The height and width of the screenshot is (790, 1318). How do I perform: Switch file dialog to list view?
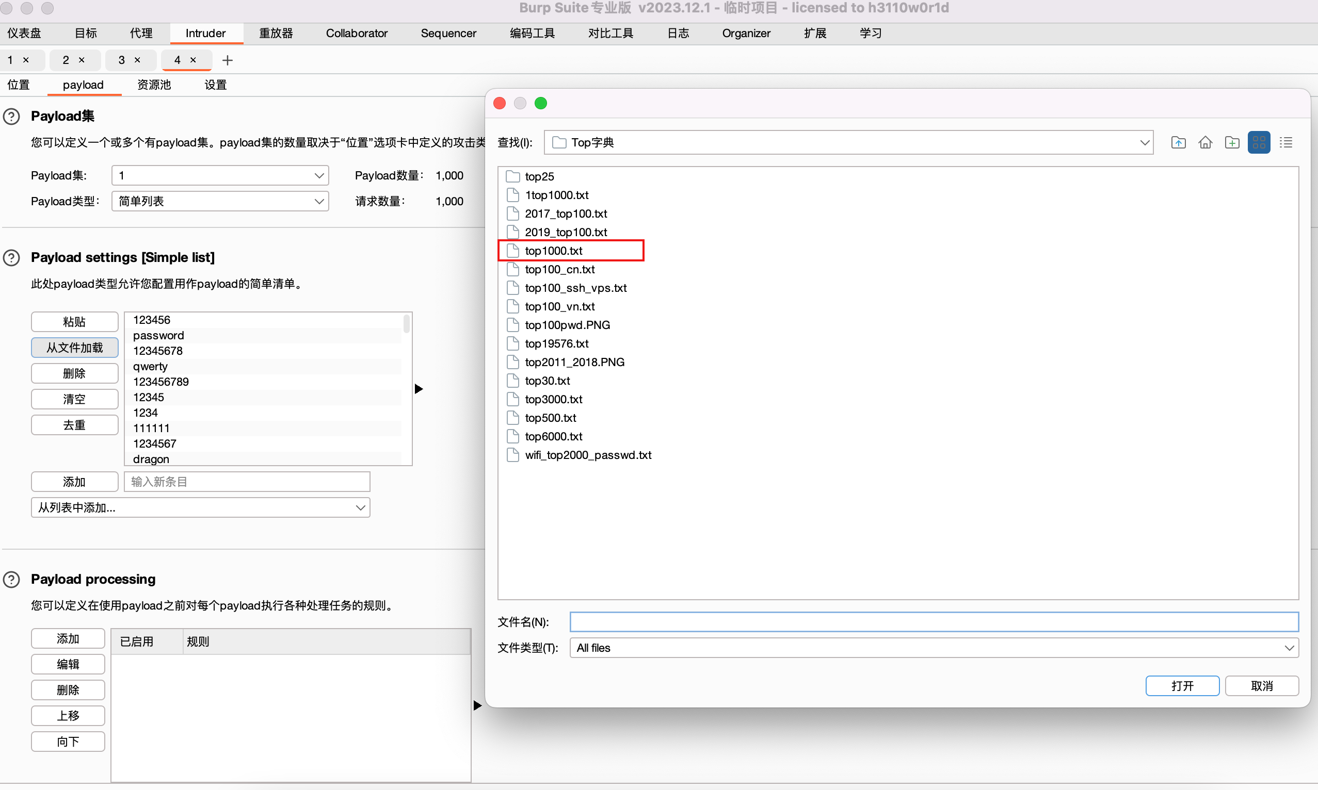pos(1287,142)
